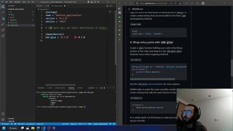
Task: Split the terminal with the split icon
Action: [x=101, y=88]
